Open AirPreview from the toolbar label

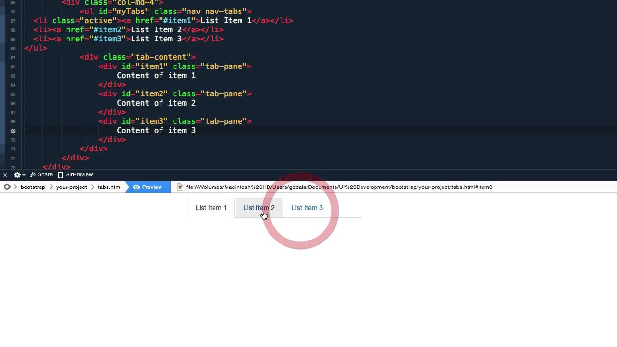click(79, 175)
